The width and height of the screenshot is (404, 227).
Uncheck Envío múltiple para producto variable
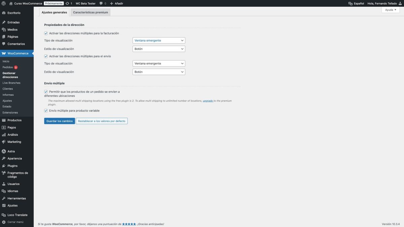pyautogui.click(x=46, y=110)
